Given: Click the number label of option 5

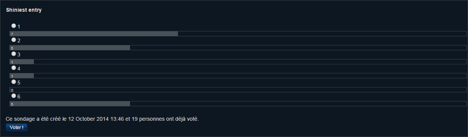Looking at the screenshot, I should coord(19,83).
